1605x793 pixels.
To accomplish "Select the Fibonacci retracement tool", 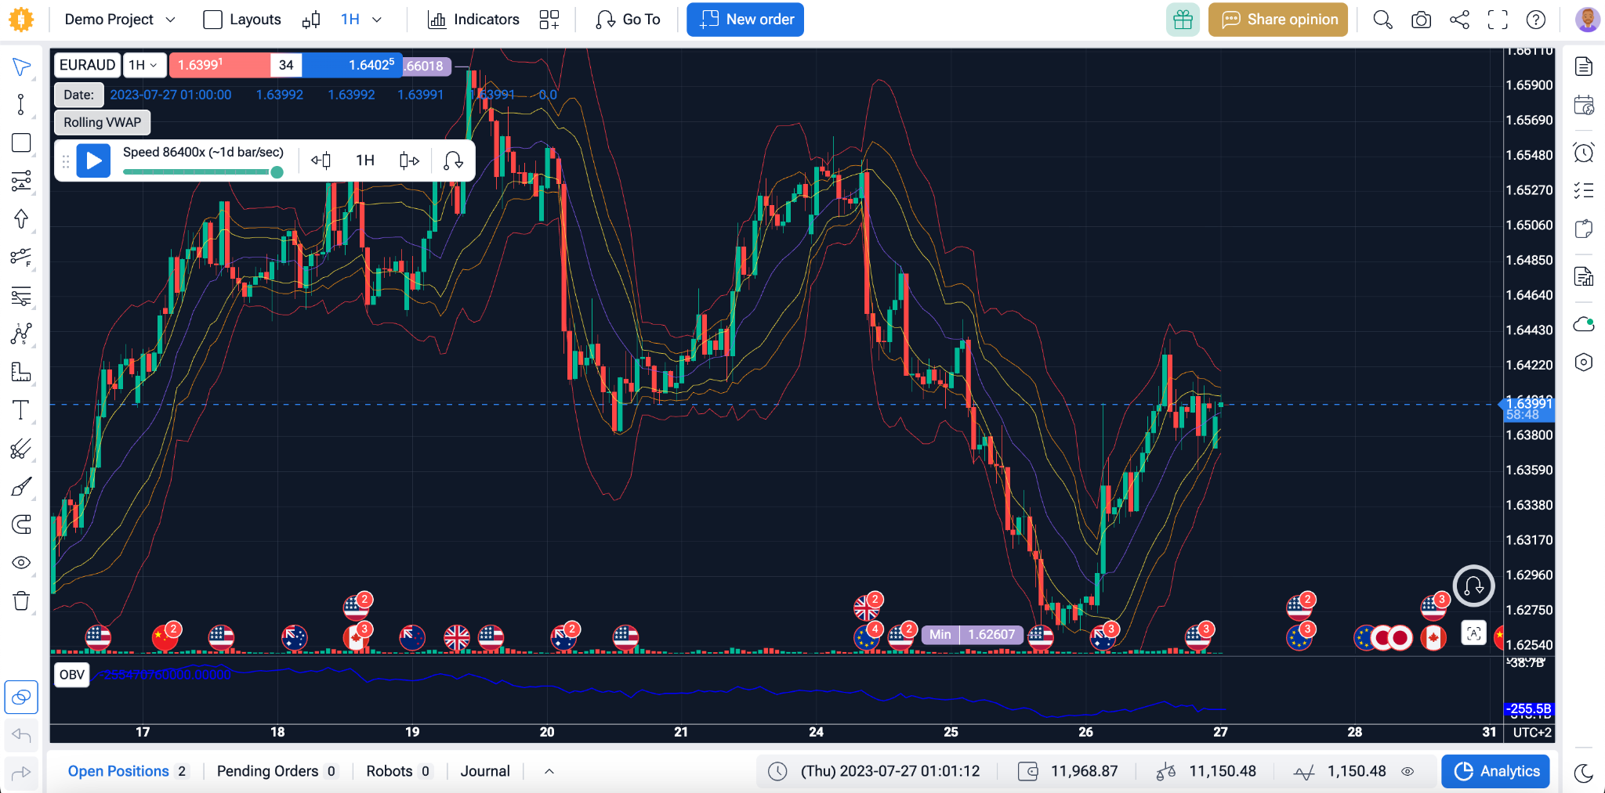I will [21, 257].
